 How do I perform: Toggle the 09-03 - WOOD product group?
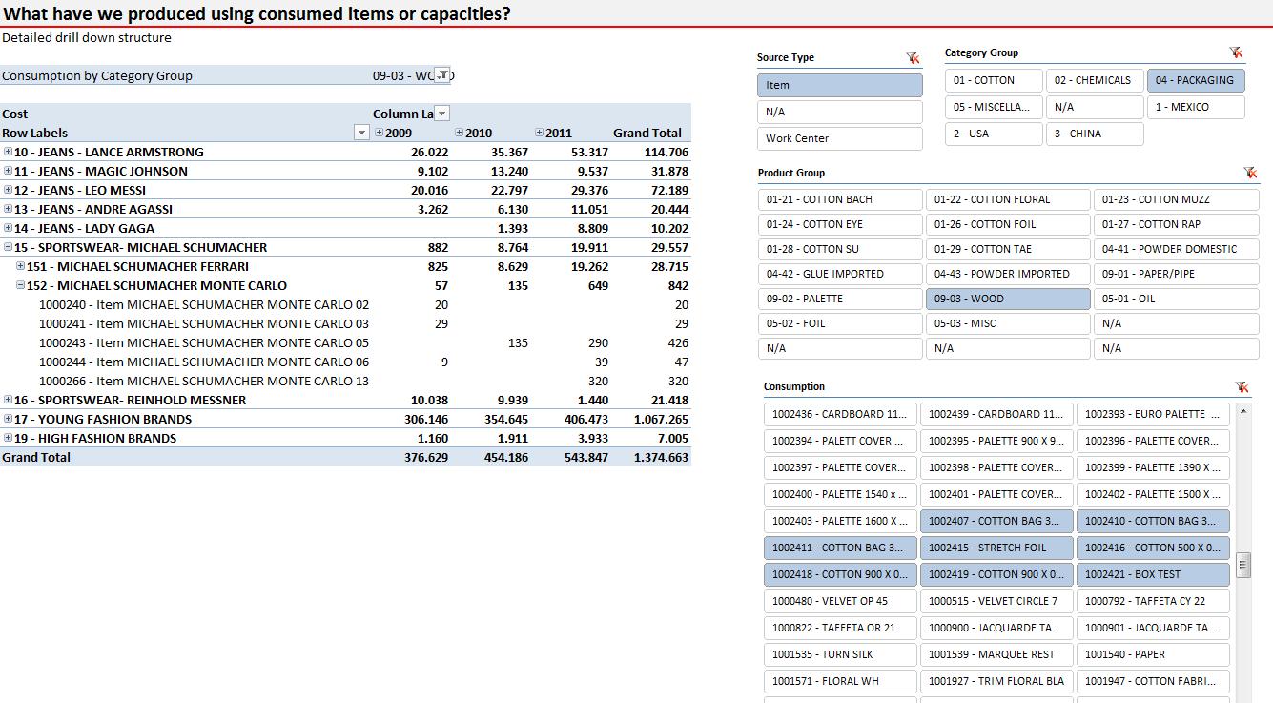click(1008, 299)
